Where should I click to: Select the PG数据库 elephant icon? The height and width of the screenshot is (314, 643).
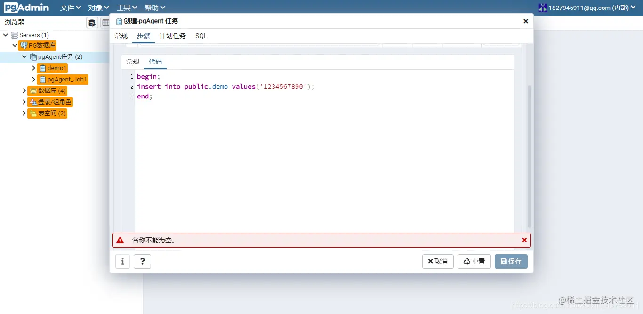pyautogui.click(x=24, y=46)
